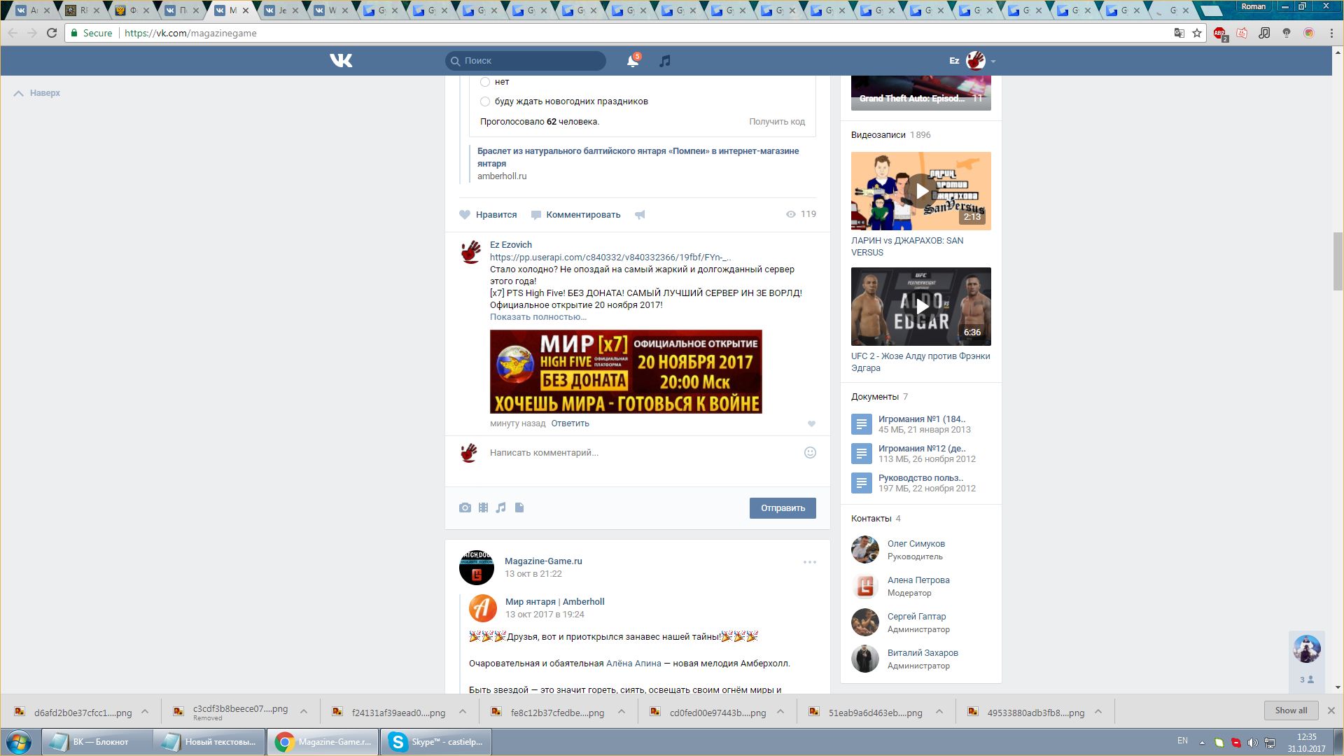
Task: Open Windows Start button
Action: click(19, 742)
